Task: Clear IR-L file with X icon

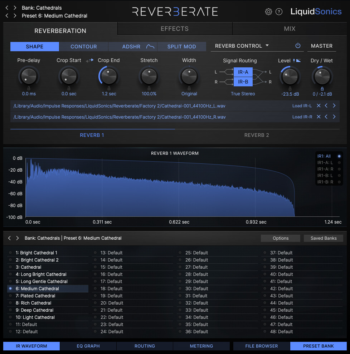Action: pyautogui.click(x=319, y=106)
